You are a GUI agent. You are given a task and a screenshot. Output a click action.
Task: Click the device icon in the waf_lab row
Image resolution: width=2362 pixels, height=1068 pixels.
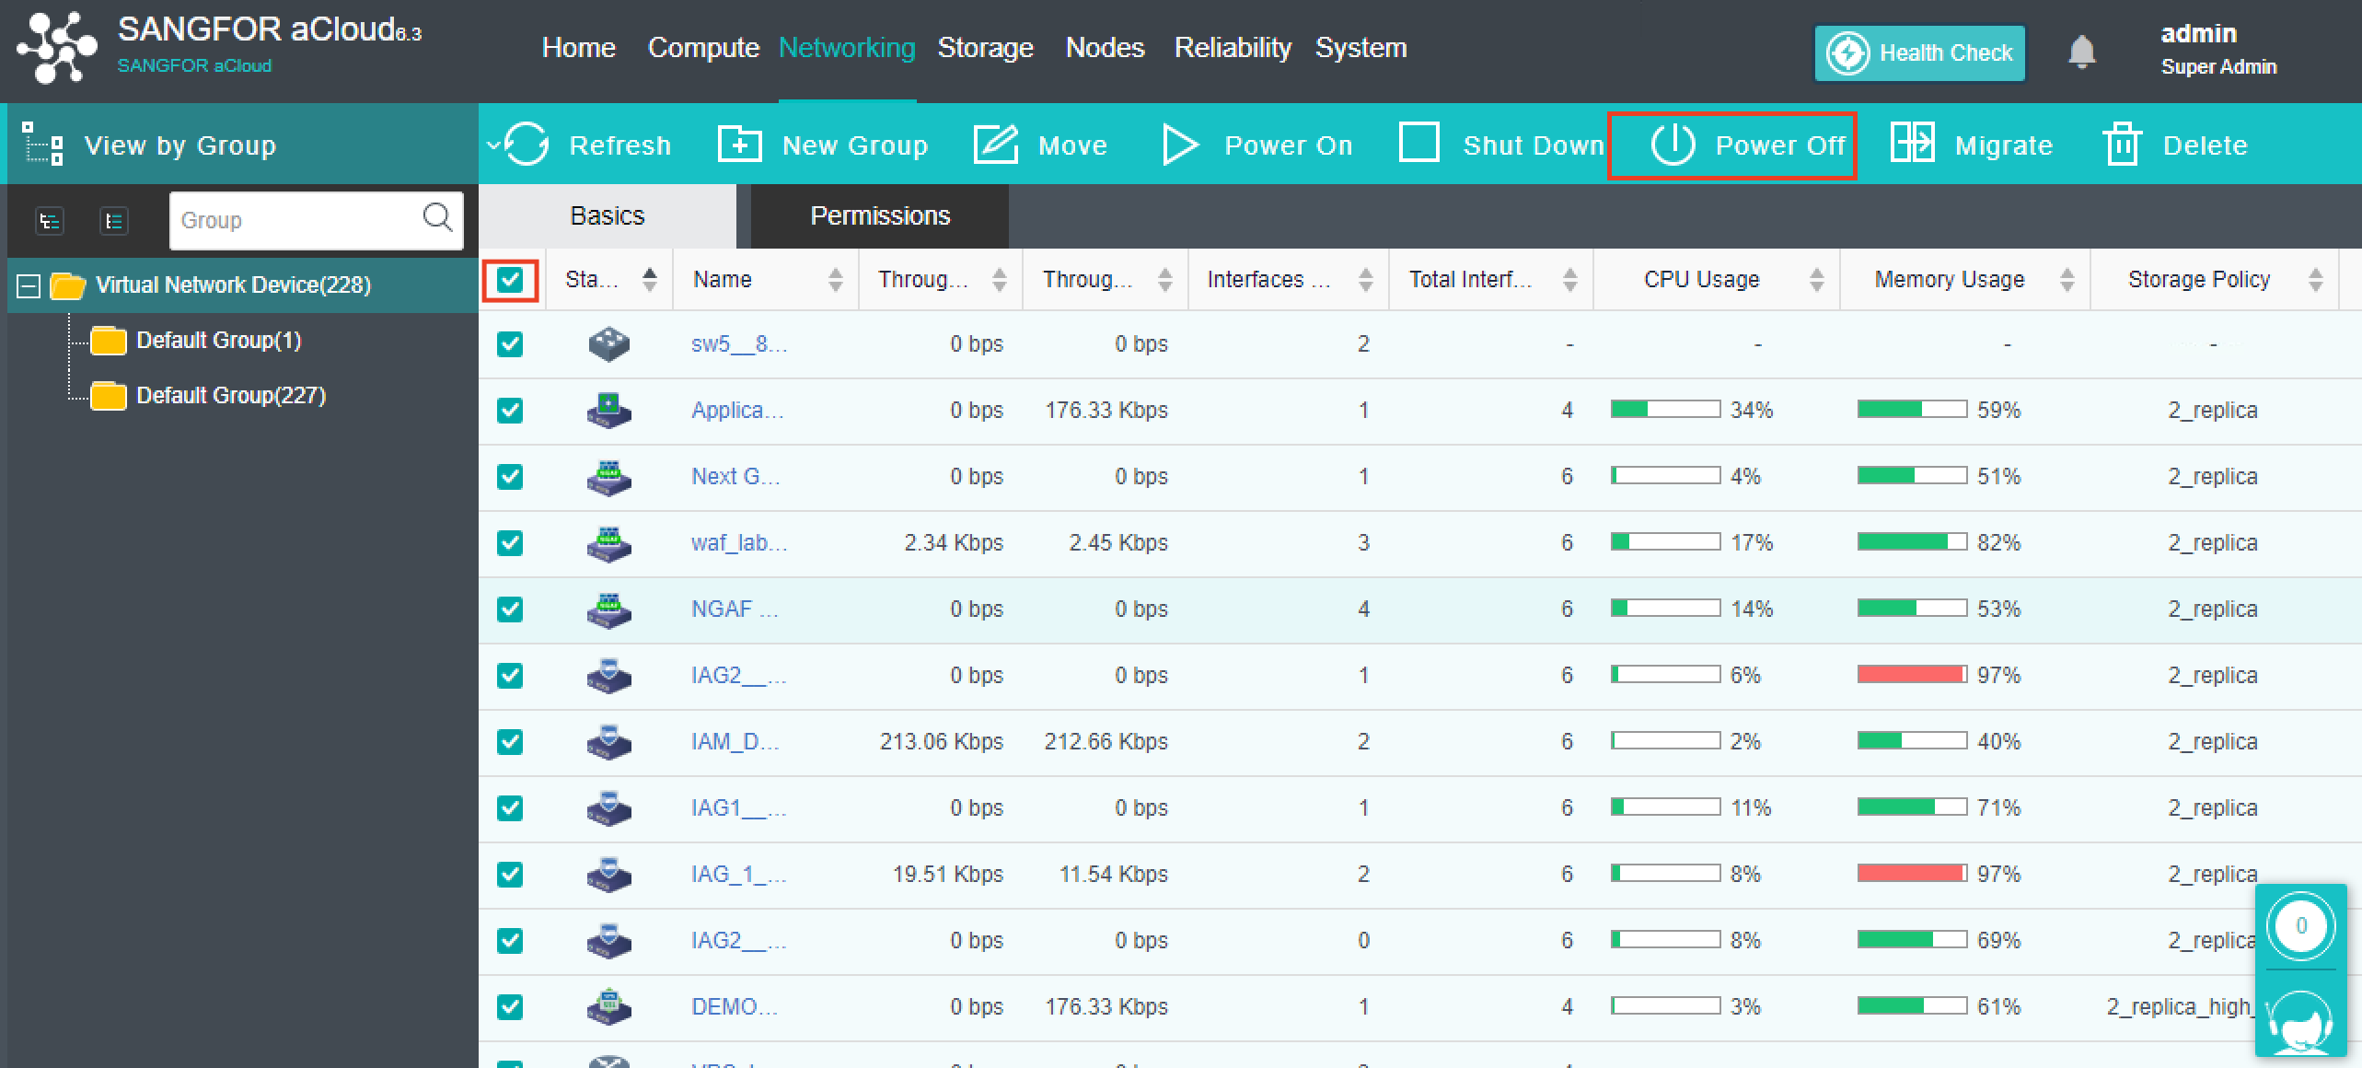pos(608,543)
